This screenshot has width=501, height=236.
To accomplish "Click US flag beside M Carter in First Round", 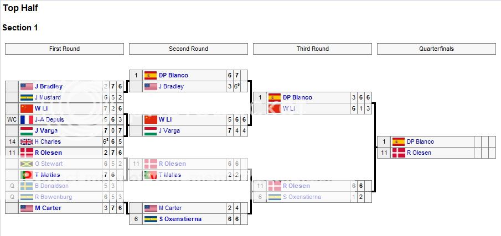I will [27, 208].
